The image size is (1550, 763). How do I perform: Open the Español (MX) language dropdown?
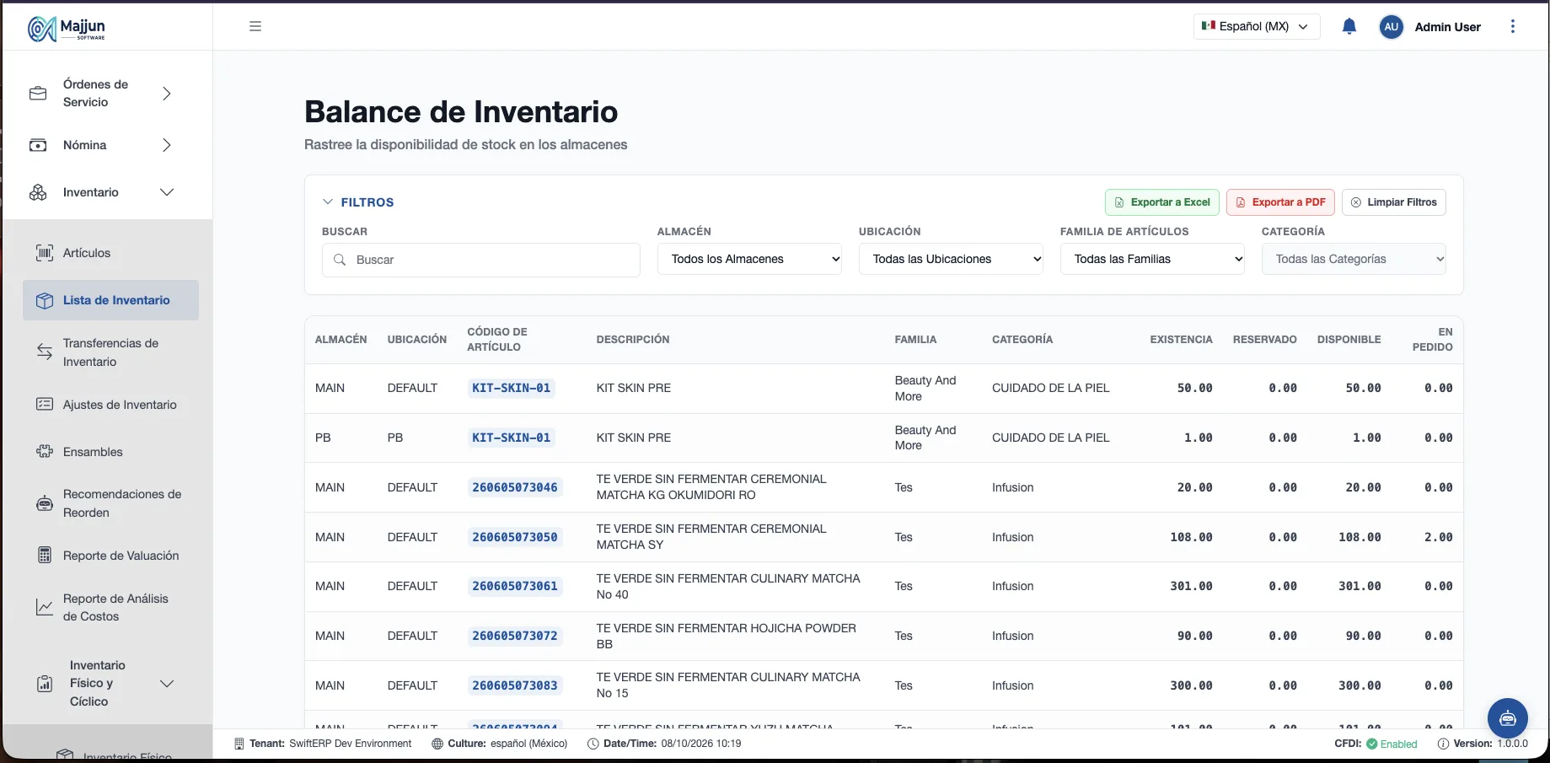(1257, 26)
